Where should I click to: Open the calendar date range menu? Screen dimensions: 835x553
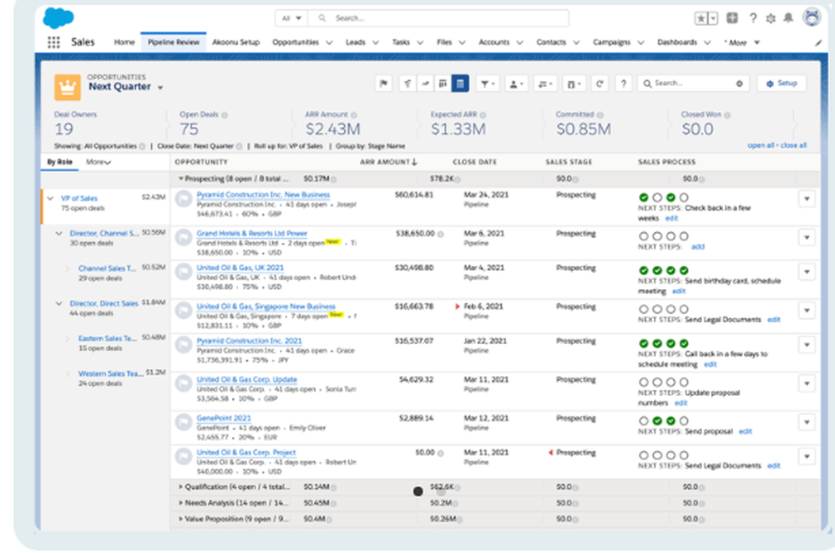573,84
